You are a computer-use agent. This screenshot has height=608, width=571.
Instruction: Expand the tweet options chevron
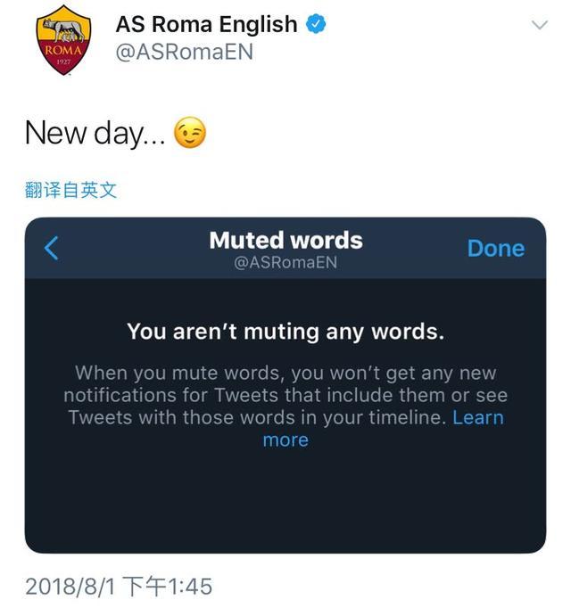539,25
